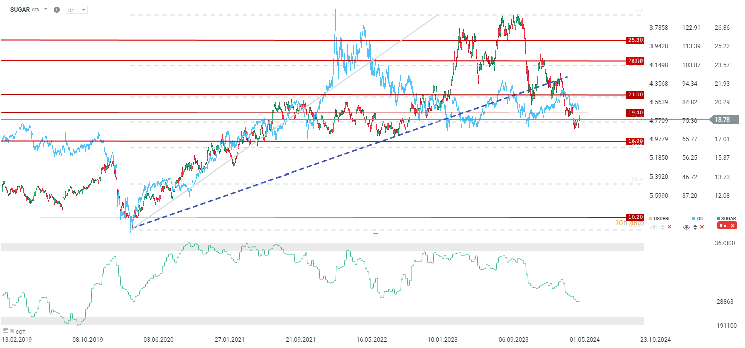Click the OIL reorder up-down arrows
745x348 pixels.
pos(695,227)
